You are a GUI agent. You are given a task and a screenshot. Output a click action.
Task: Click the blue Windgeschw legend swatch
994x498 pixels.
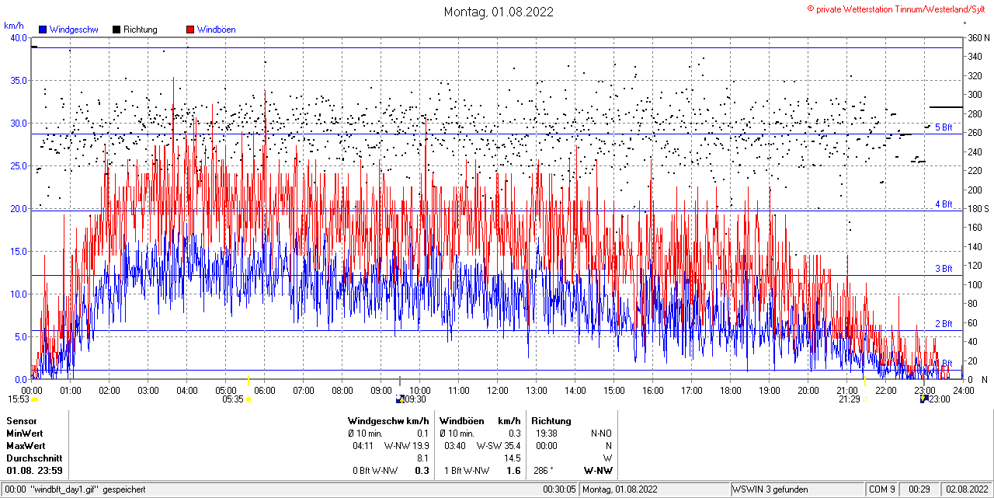43,30
